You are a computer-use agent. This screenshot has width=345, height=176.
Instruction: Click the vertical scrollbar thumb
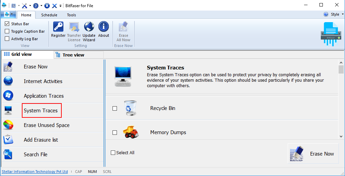pyautogui.click(x=341, y=69)
